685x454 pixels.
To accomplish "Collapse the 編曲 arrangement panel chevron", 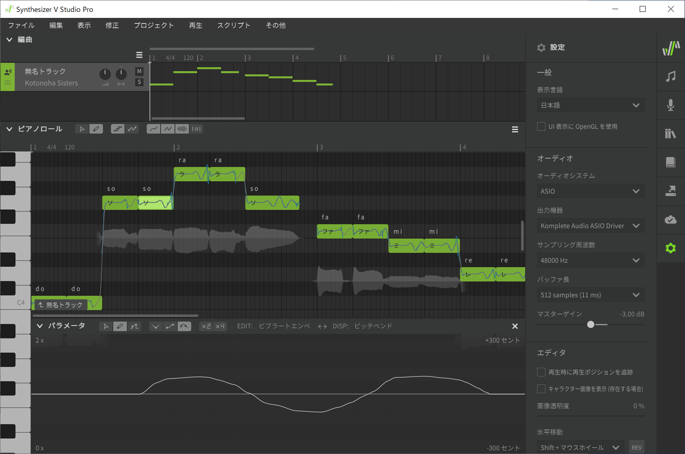I will click(x=10, y=40).
